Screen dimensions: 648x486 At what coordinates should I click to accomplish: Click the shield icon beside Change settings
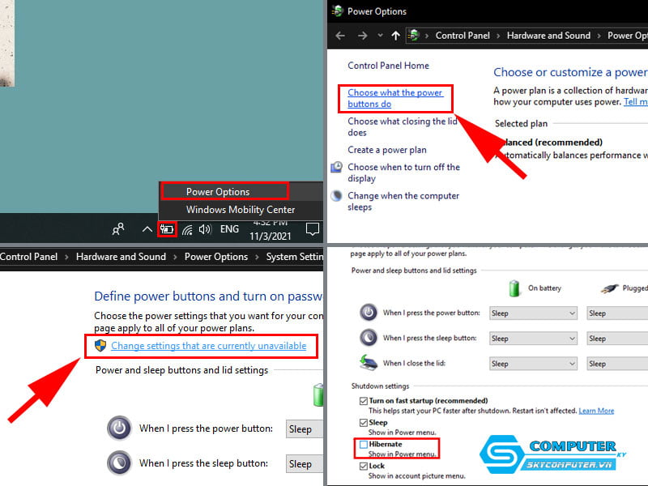100,346
